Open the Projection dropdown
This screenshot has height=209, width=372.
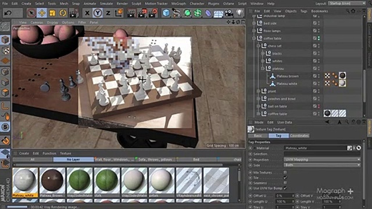[322, 159]
